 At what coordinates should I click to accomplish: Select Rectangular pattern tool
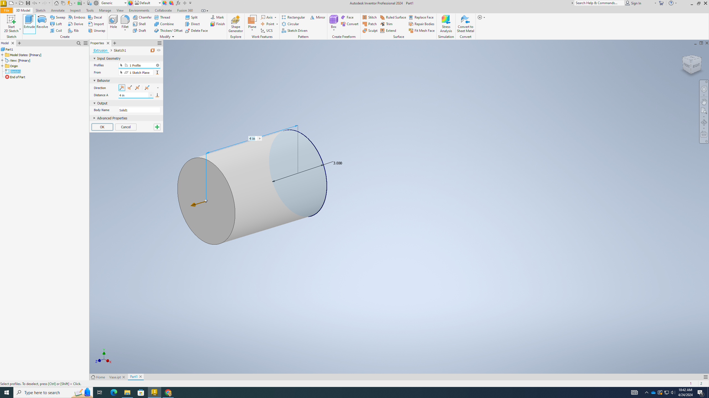point(294,17)
